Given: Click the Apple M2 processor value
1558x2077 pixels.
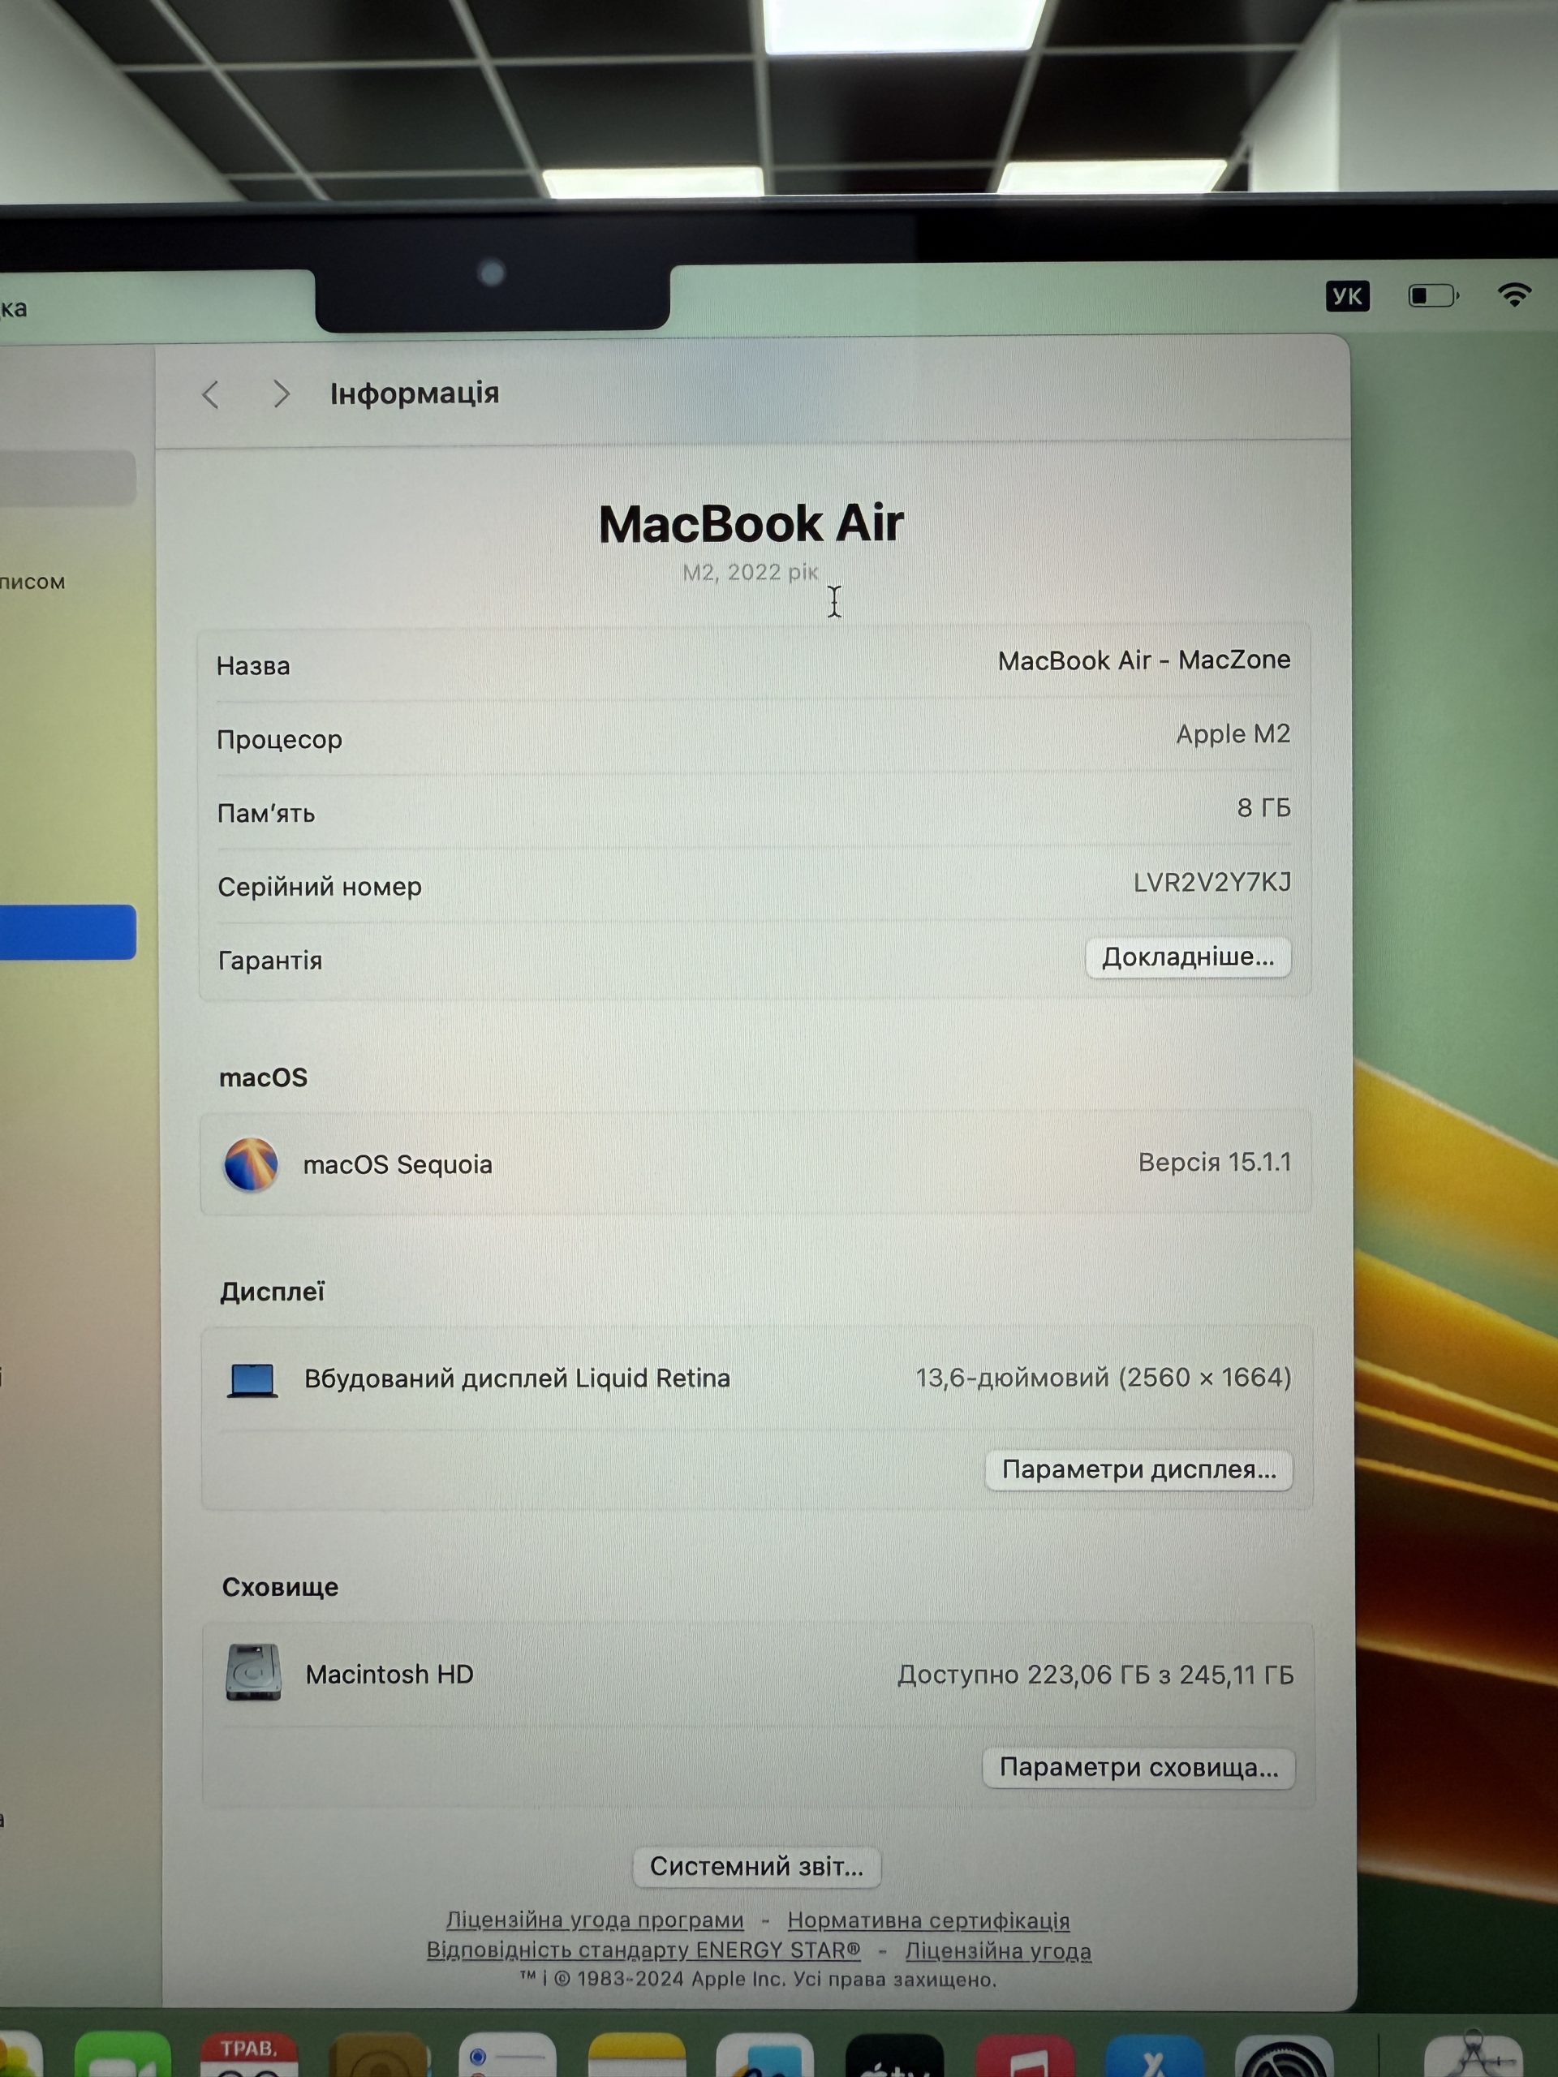Looking at the screenshot, I should tap(1233, 733).
